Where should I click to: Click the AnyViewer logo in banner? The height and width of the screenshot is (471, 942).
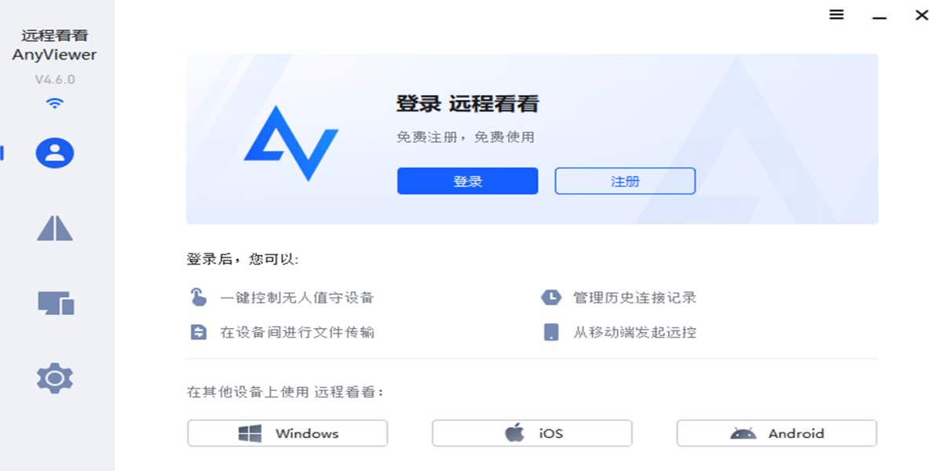(291, 143)
